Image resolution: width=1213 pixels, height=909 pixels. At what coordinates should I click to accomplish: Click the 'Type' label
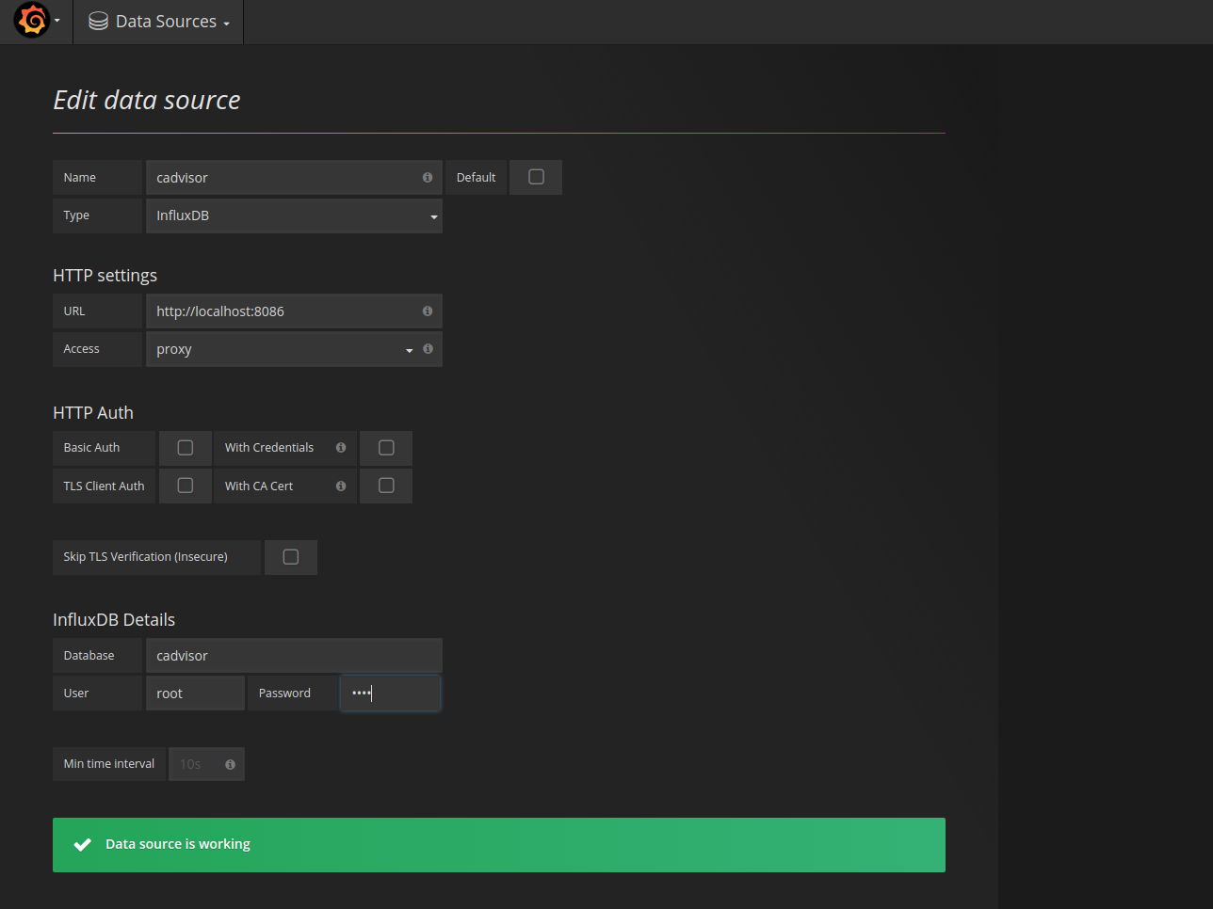coord(76,215)
